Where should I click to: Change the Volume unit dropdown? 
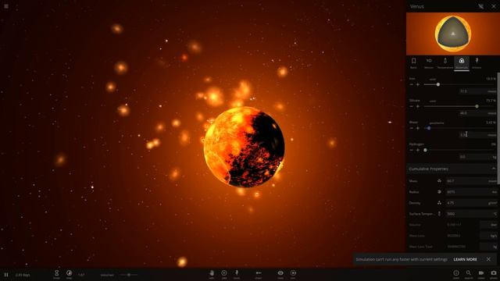(489, 225)
